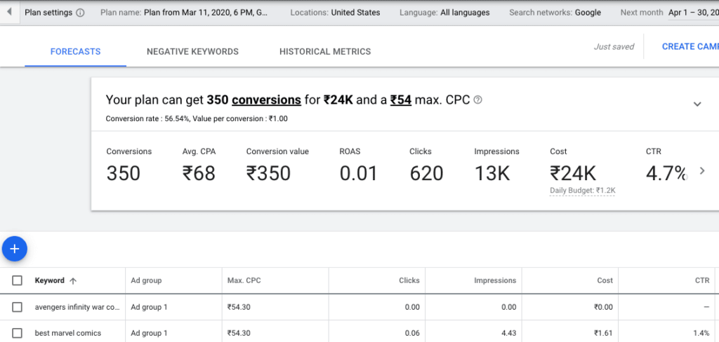This screenshot has height=342, width=719.
Task: Tick the best marvel comics checkbox
Action: pos(17,334)
